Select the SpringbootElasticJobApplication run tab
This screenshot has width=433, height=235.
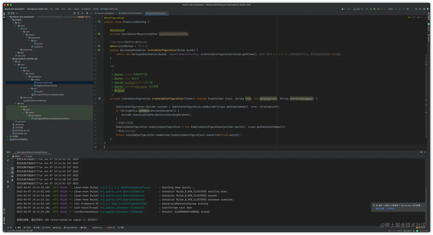coord(32,152)
